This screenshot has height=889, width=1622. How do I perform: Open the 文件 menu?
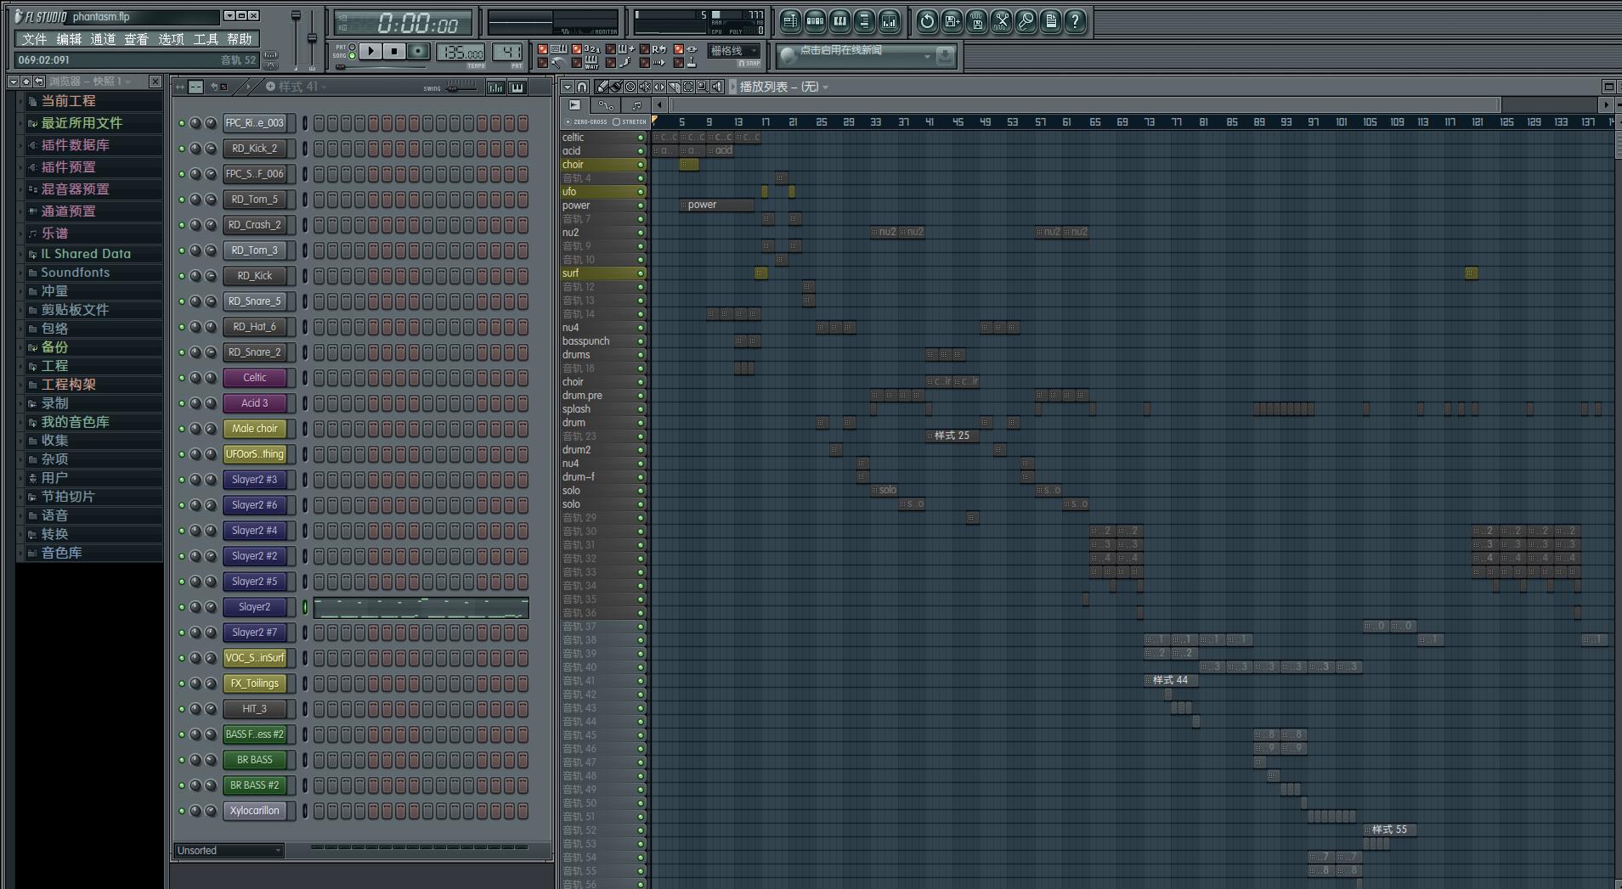coord(34,39)
